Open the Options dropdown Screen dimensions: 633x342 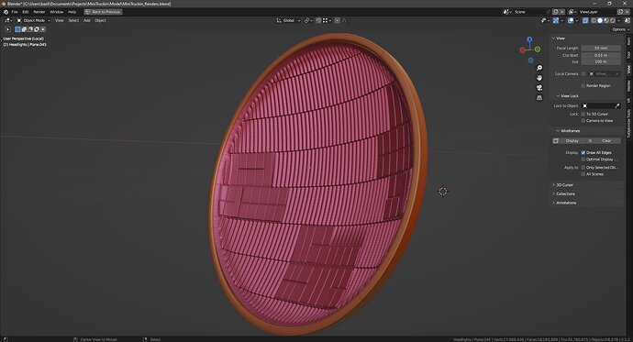619,29
